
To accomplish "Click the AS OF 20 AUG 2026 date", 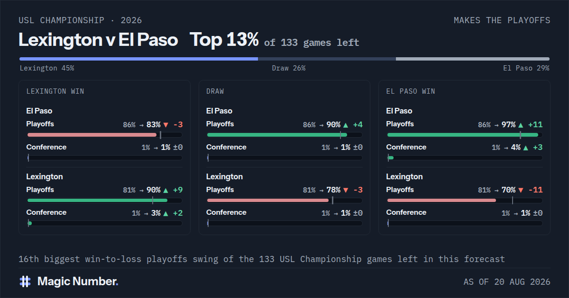I will point(507,282).
